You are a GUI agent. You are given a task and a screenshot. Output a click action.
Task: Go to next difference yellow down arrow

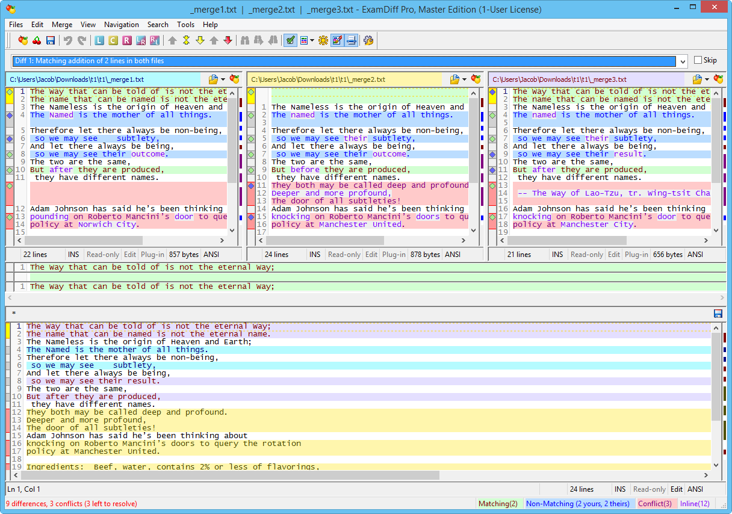coord(200,40)
